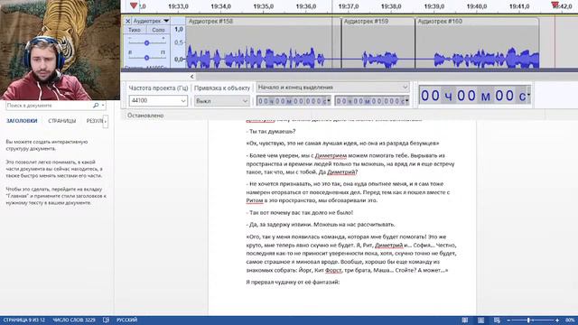Select the clip Аудиотрек #160
This screenshot has height=325, width=578.
[440, 22]
